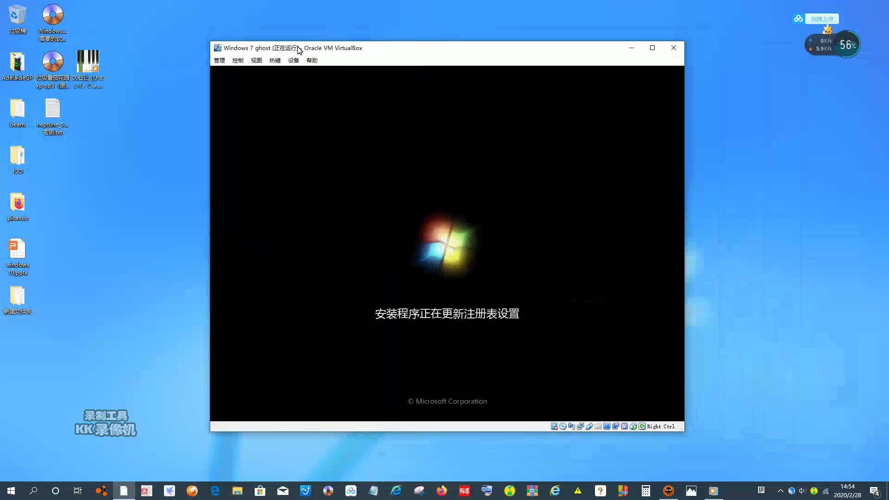
Task: Click the shared folders indicator in VM status bar
Action: pyautogui.click(x=598, y=426)
